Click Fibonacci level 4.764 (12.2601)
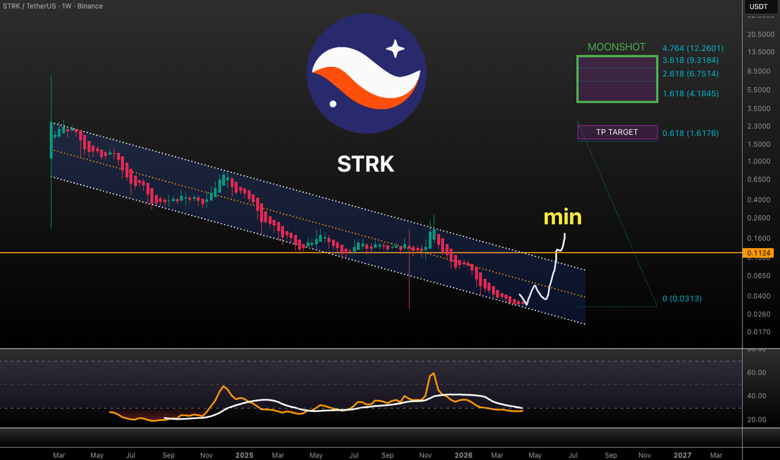This screenshot has height=460, width=780. coord(692,48)
